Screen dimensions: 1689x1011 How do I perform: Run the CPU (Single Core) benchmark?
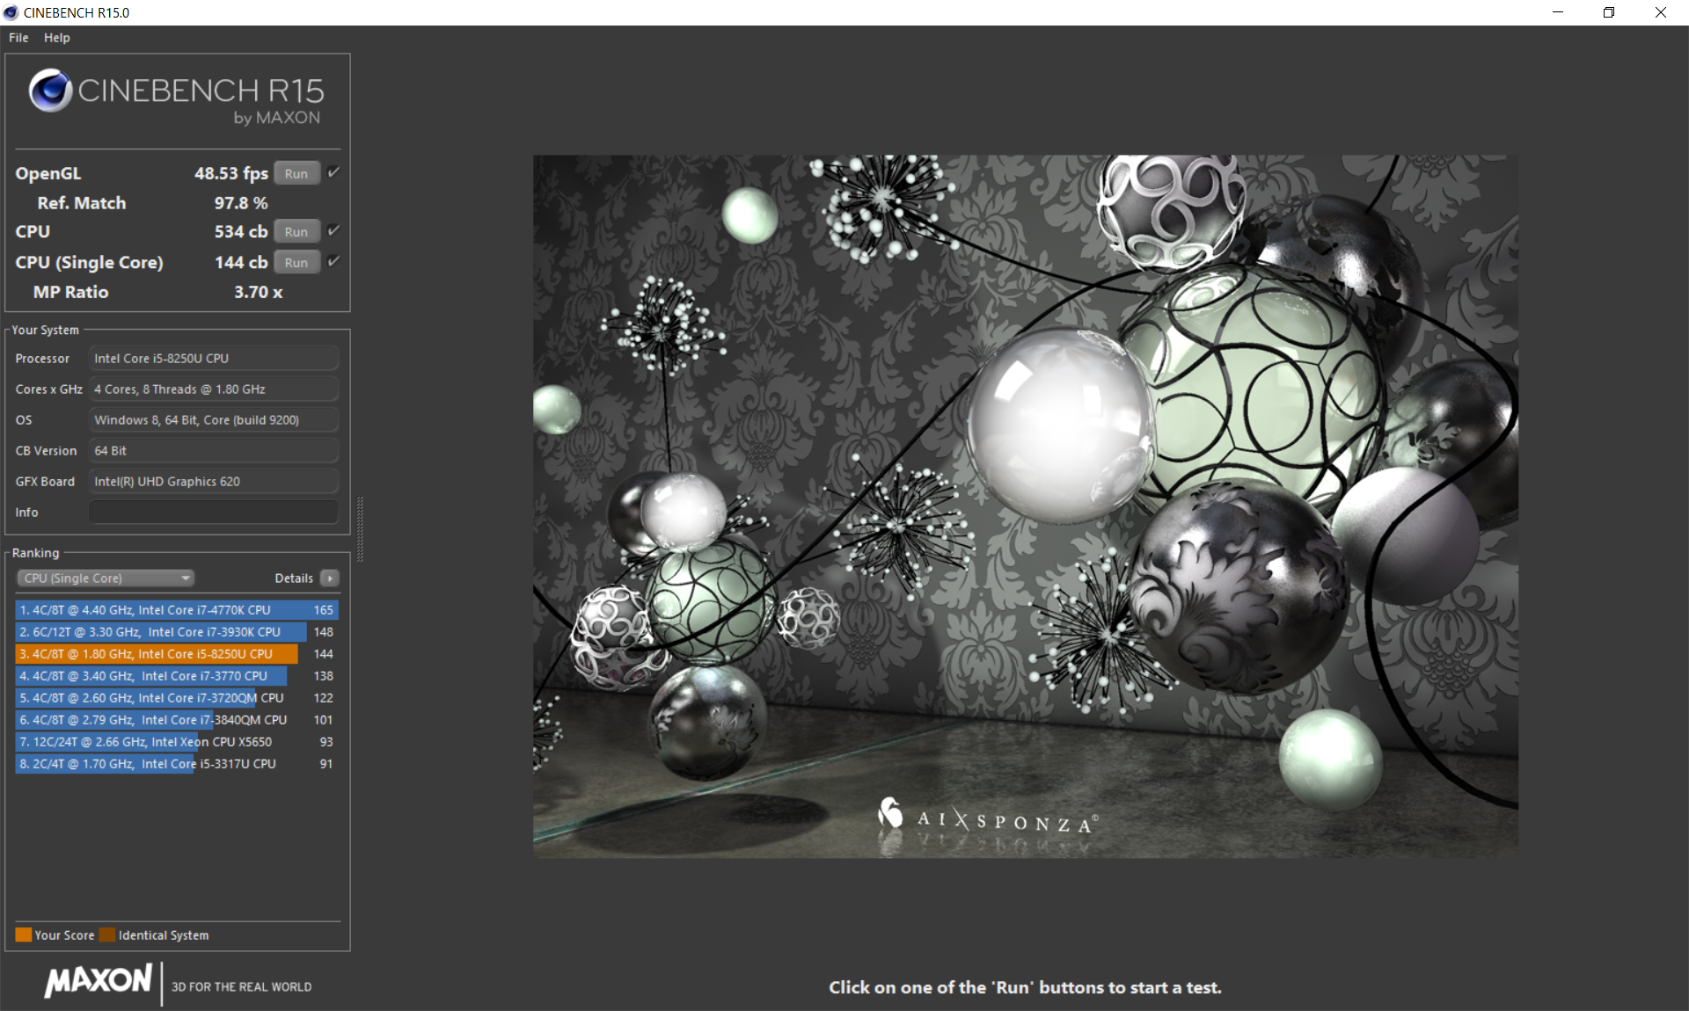[296, 263]
